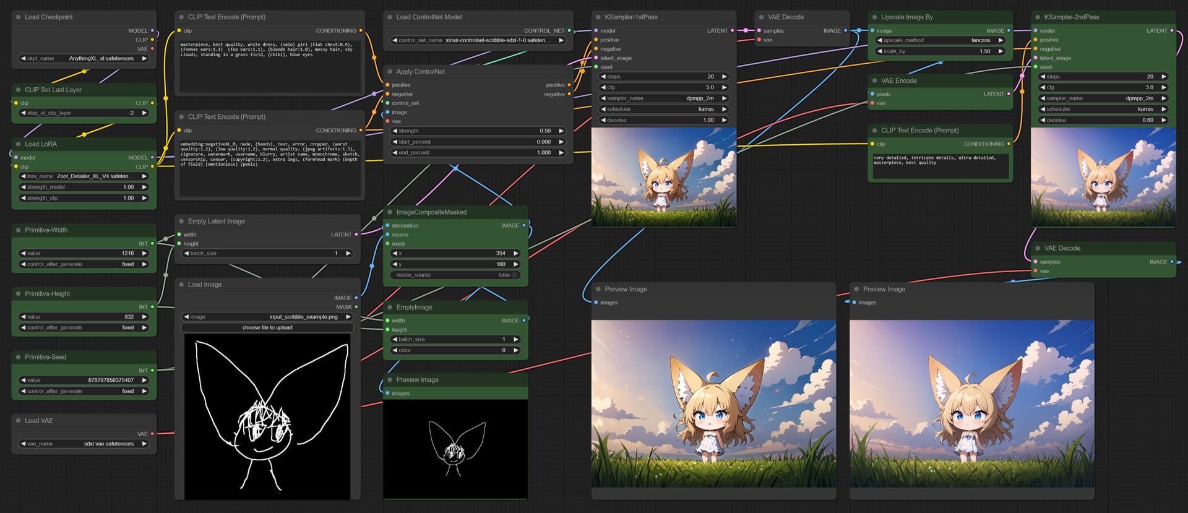Collapse the Load LoRA node via title dot
This screenshot has height=513, width=1188.
pos(18,144)
